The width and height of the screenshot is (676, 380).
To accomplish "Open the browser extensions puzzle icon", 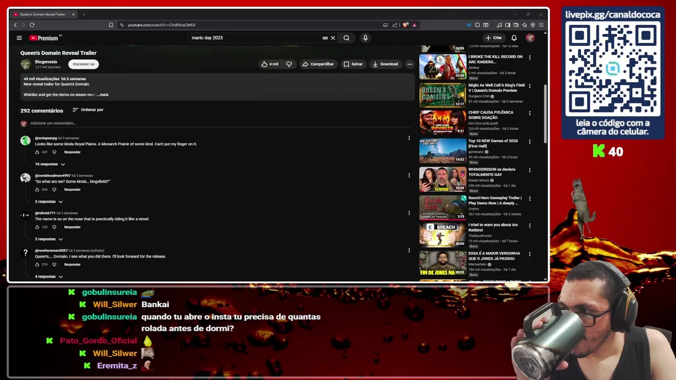I will (x=477, y=25).
